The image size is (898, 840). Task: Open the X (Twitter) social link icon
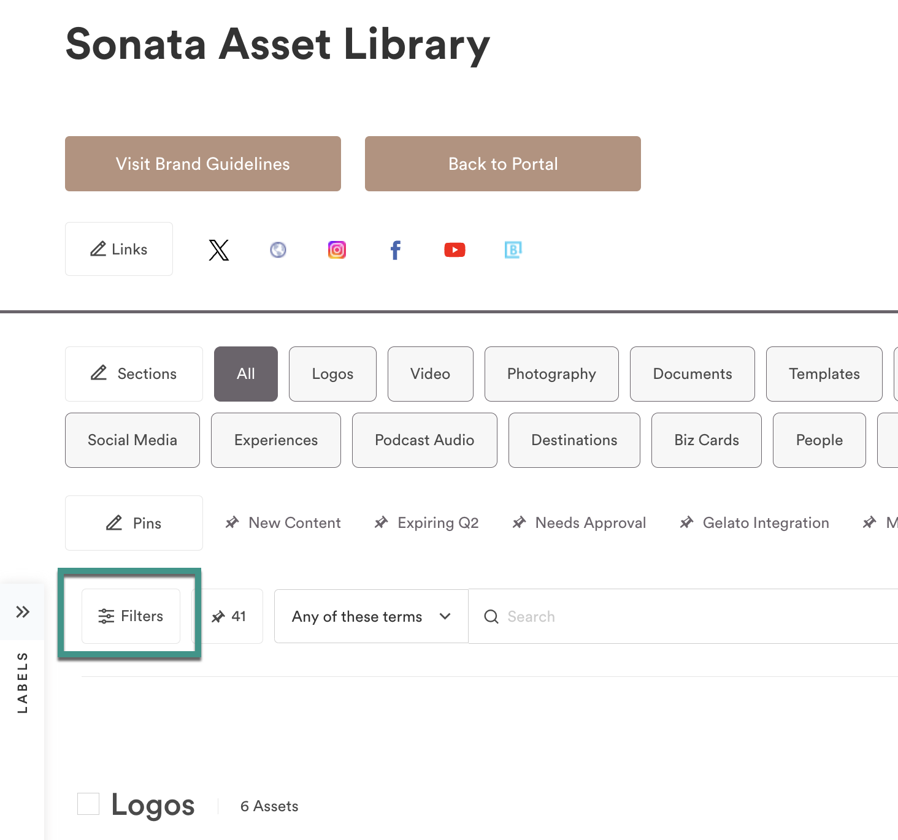tap(219, 250)
